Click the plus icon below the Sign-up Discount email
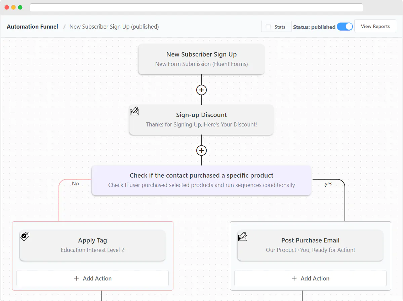The width and height of the screenshot is (403, 301). coord(201,150)
